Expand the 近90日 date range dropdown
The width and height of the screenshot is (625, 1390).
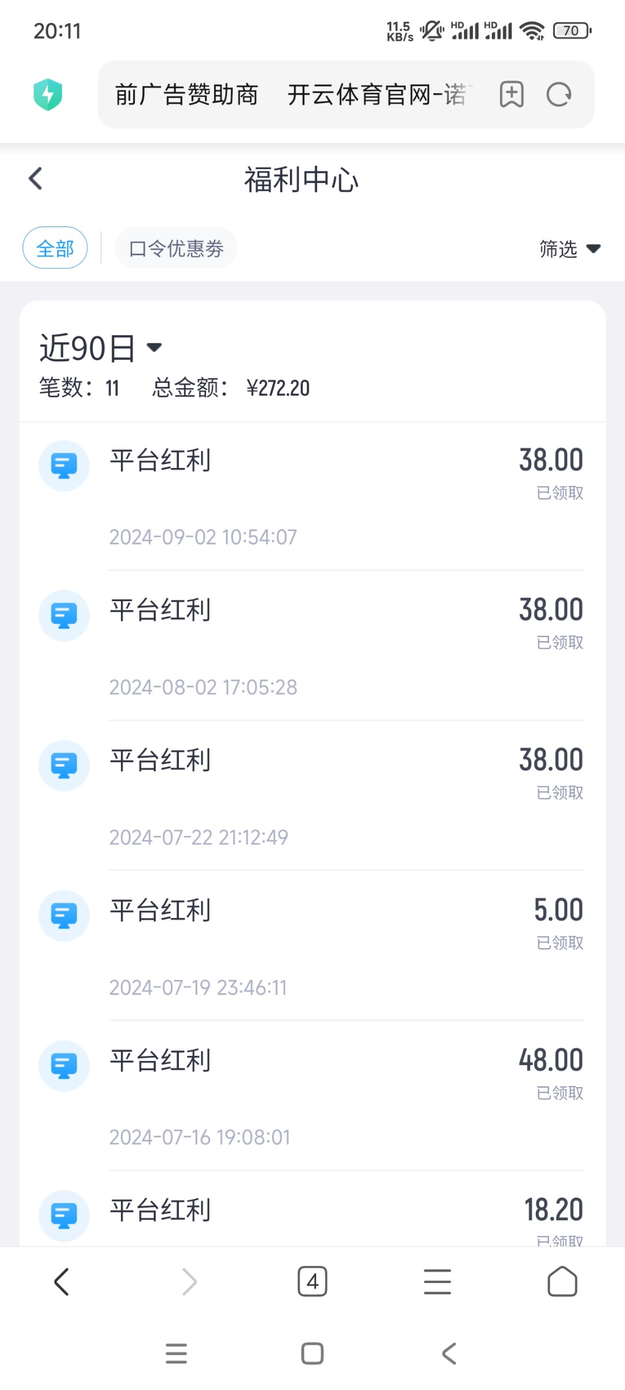[101, 348]
